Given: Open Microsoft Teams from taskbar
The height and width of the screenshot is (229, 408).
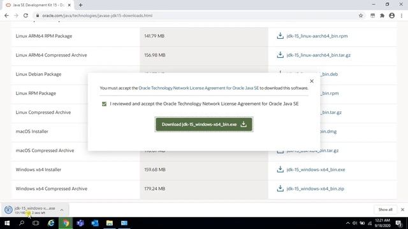Looking at the screenshot, I should point(80,223).
